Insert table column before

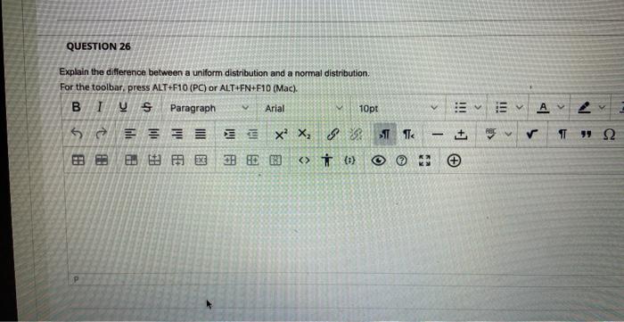230,161
